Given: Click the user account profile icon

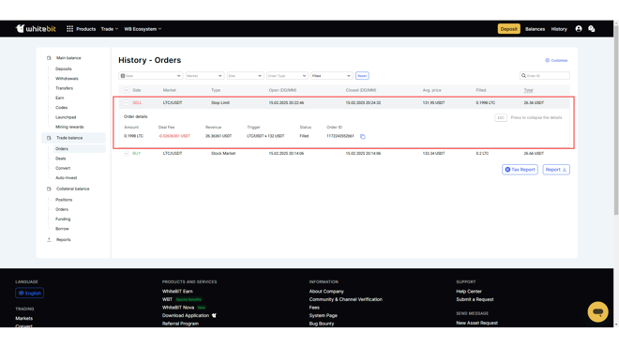Looking at the screenshot, I should (579, 29).
